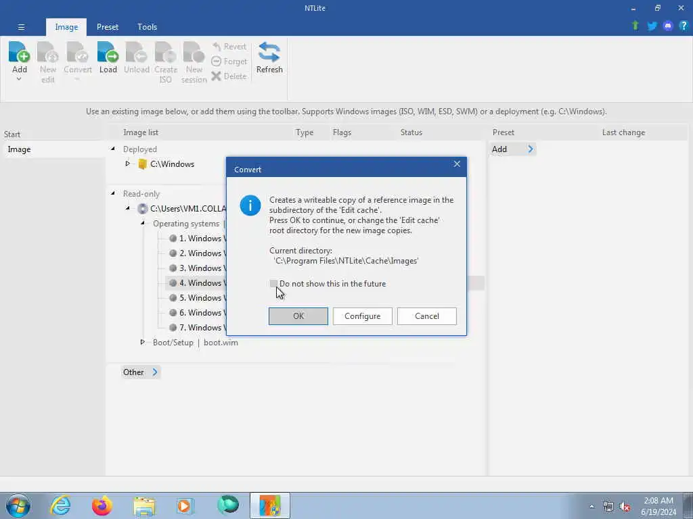Image resolution: width=693 pixels, height=519 pixels.
Task: Click the Add image toolbar icon
Action: coord(19,52)
